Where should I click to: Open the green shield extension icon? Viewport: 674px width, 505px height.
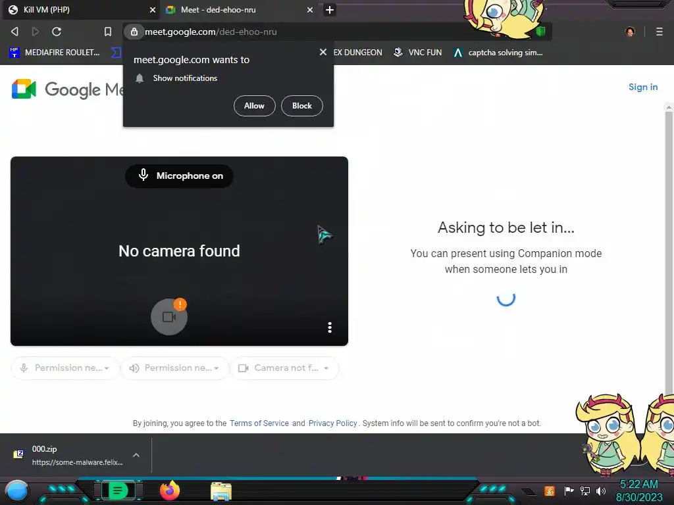(x=540, y=32)
